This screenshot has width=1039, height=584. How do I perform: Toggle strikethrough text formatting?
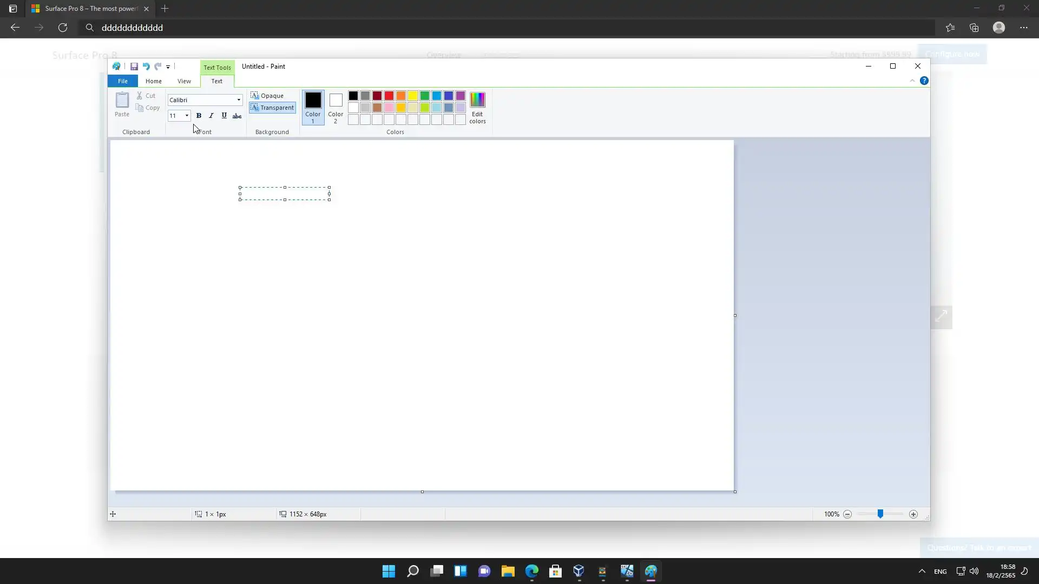[237, 116]
